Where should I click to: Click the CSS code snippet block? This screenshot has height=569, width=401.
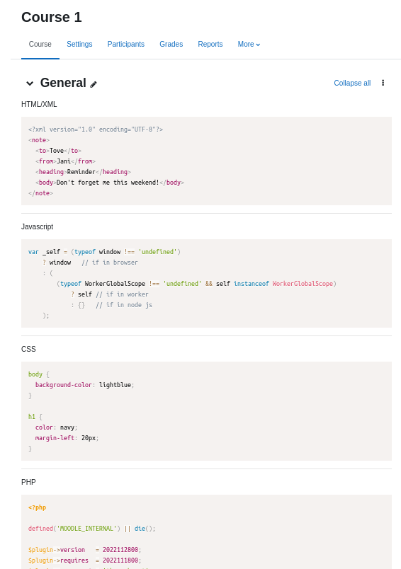pyautogui.click(x=206, y=411)
